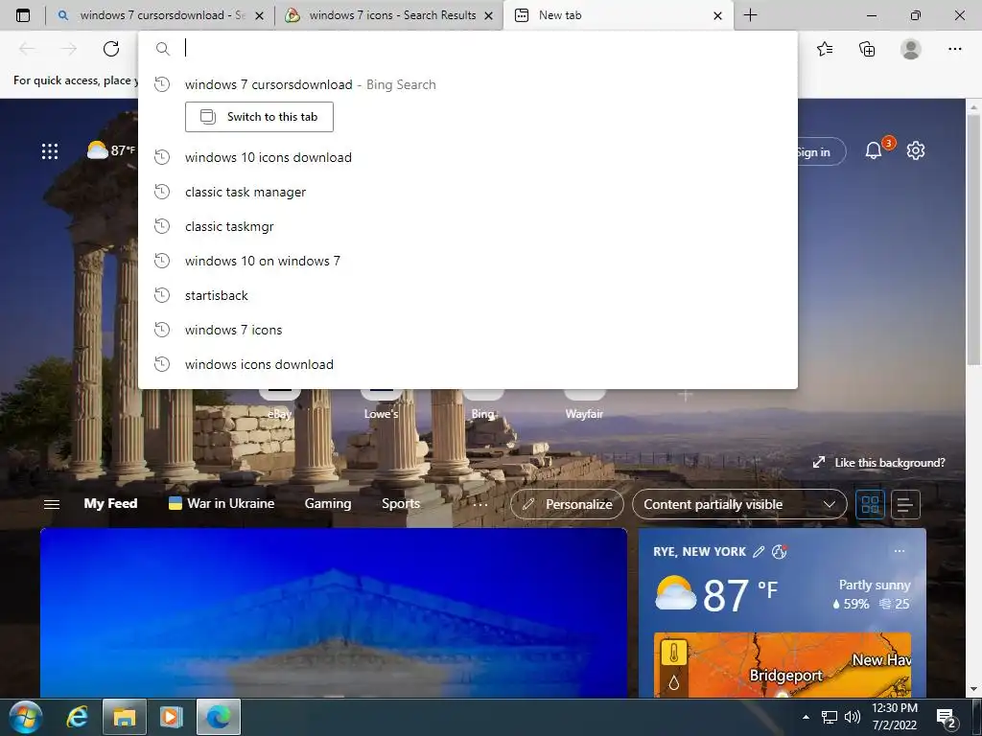Open the weather card more options ellipsis
The height and width of the screenshot is (736, 982).
click(x=900, y=551)
